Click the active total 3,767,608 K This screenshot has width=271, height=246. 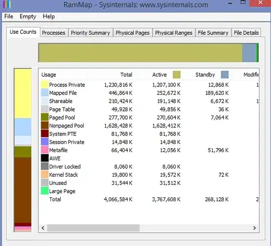pos(166,199)
